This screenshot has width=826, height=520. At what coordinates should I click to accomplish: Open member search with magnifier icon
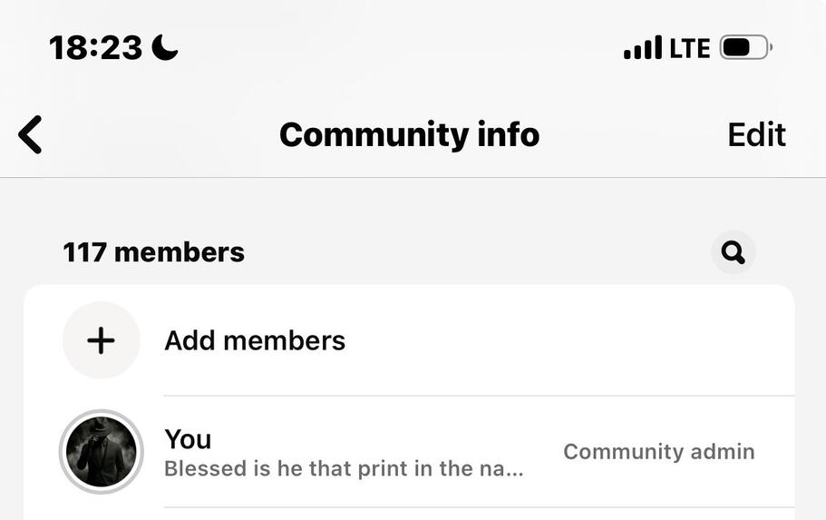tap(733, 252)
